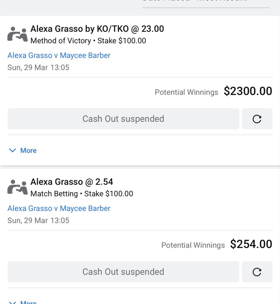
Task: Click the date under the Match Betting bet link
Action: [x=38, y=221]
